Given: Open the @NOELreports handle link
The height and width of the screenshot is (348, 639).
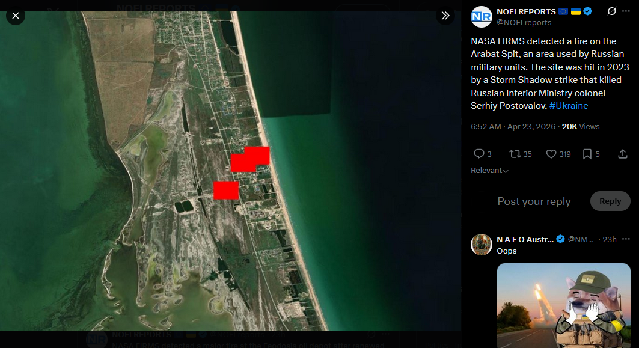Looking at the screenshot, I should click(524, 23).
